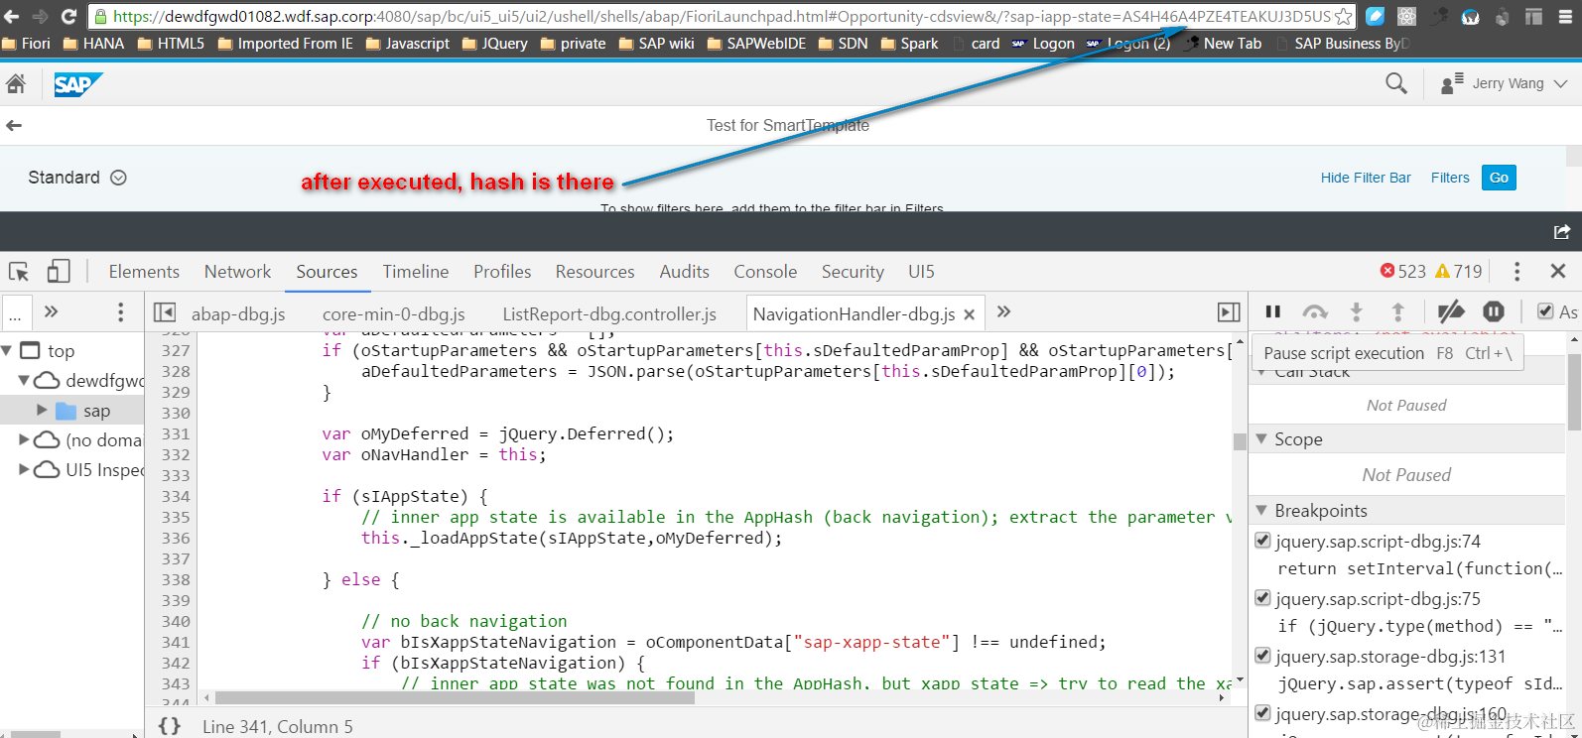
Task: Click the warning count 719
Action: [x=1459, y=272]
